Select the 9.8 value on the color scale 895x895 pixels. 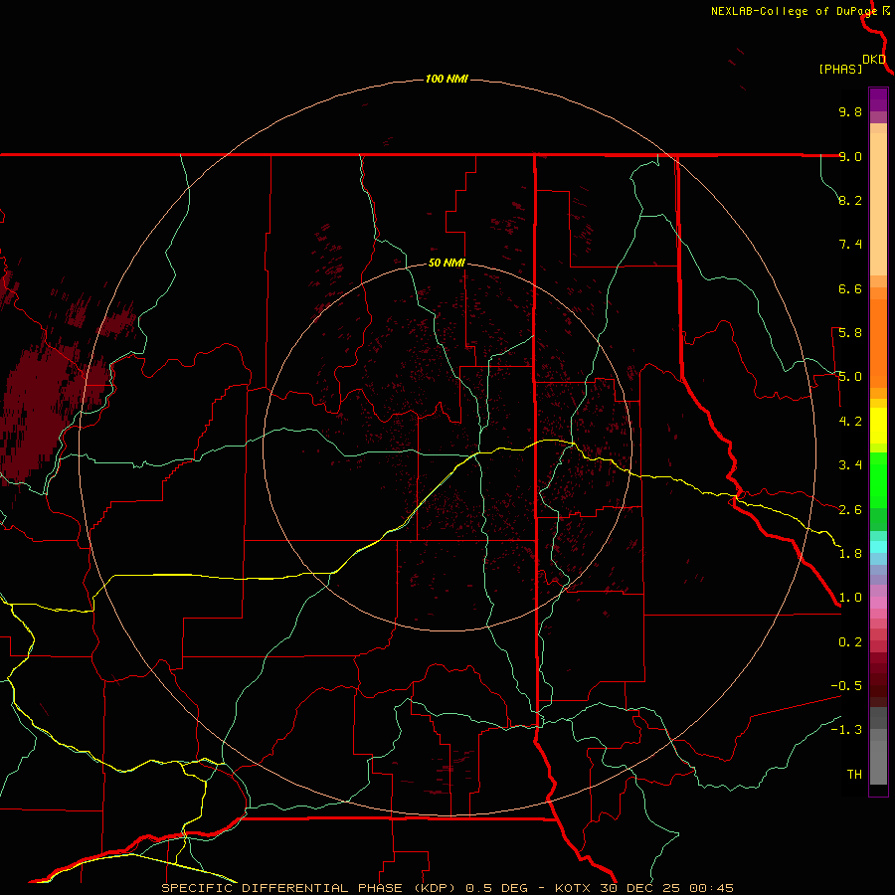(x=850, y=111)
